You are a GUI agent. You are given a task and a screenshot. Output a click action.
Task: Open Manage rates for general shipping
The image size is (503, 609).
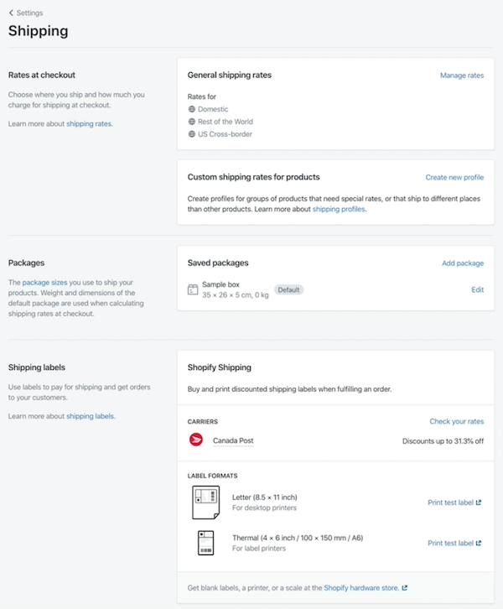point(461,75)
